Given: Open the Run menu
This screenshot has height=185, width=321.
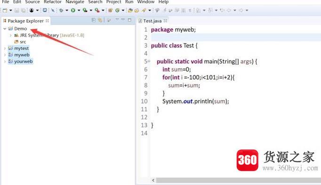Looking at the screenshot, I should coord(129,2).
